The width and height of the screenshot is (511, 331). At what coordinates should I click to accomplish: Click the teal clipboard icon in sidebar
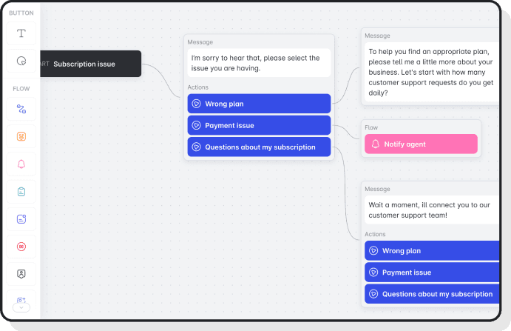pos(21,191)
